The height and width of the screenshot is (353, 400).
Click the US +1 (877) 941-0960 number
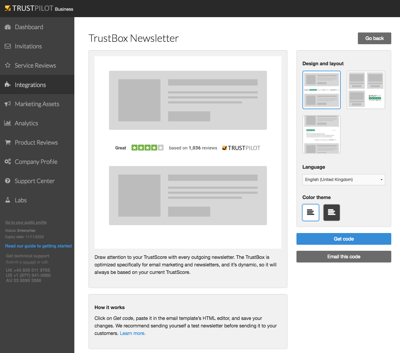pos(28,275)
